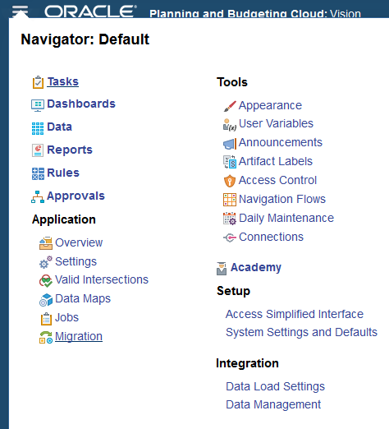Open Application Overview
This screenshot has width=389, height=429.
tap(79, 242)
